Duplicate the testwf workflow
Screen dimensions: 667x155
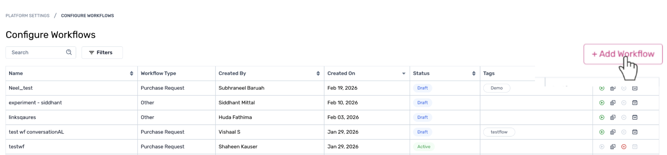613,147
